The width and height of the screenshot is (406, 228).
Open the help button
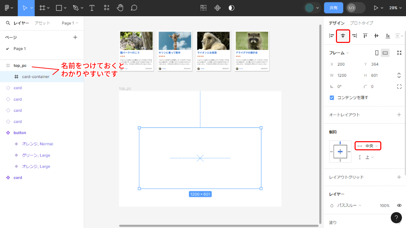coord(396,218)
